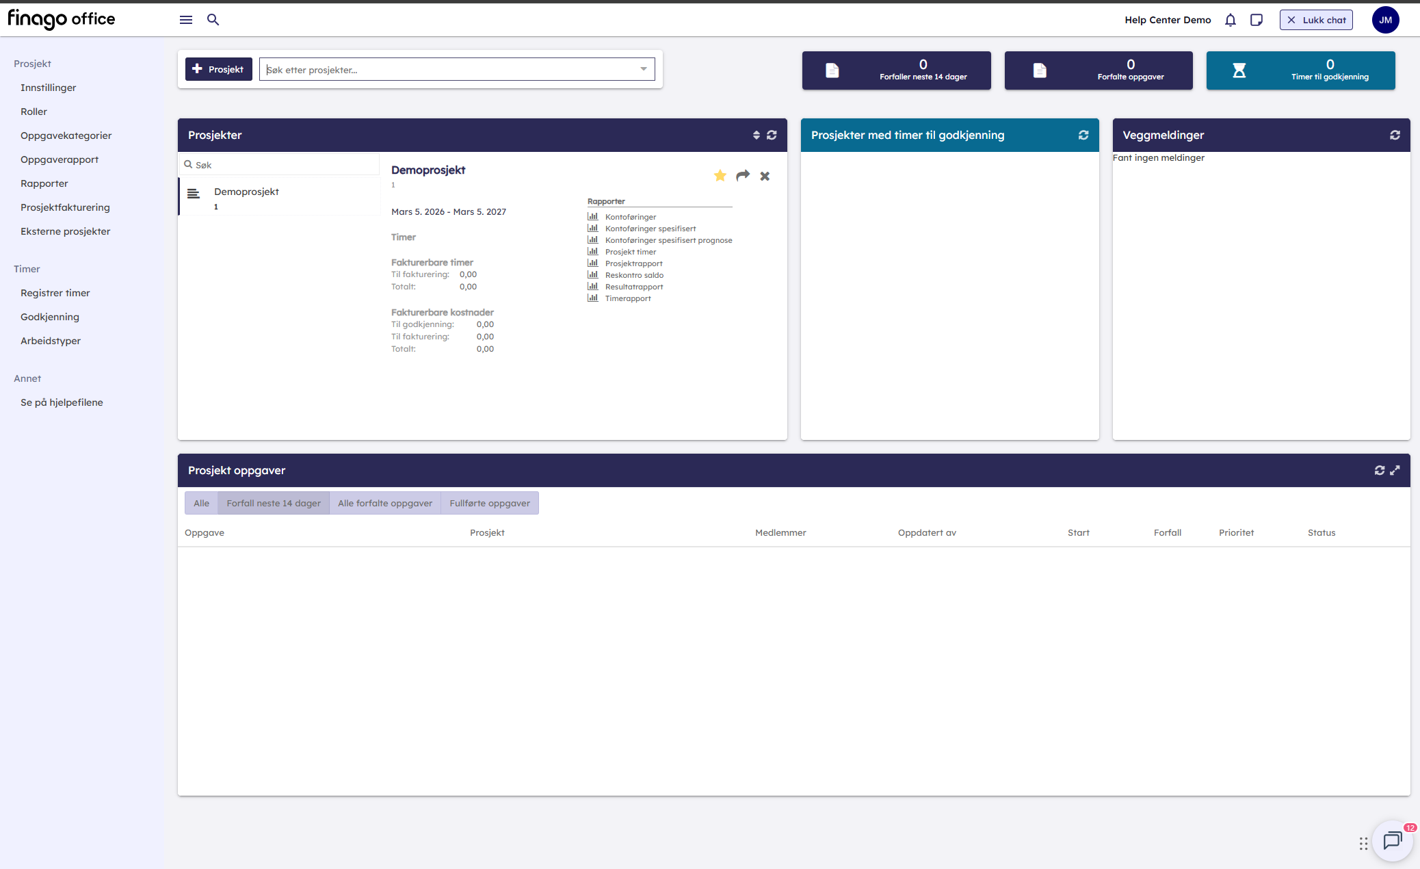Switch to Fullførte oppgaver tab
The image size is (1420, 869).
click(x=490, y=503)
